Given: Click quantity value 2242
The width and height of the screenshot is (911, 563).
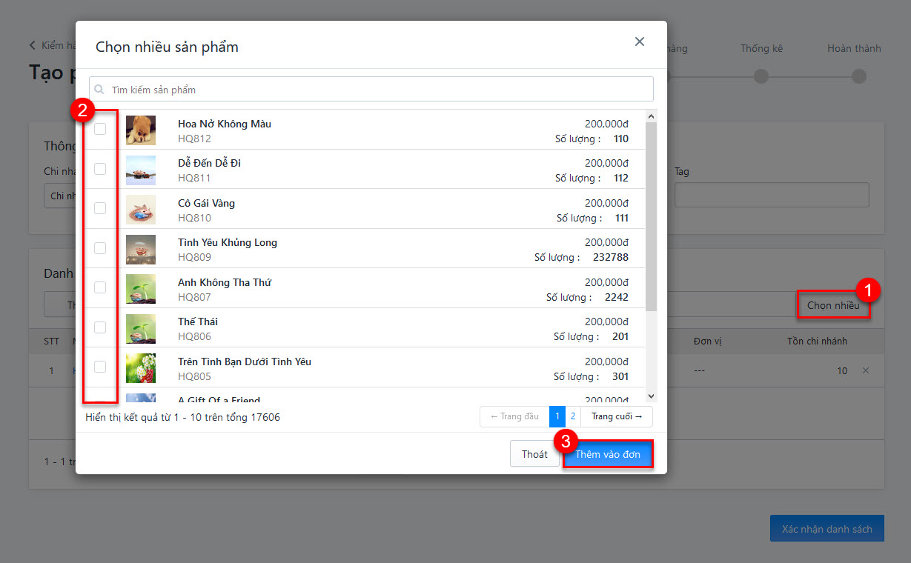Looking at the screenshot, I should point(616,297).
